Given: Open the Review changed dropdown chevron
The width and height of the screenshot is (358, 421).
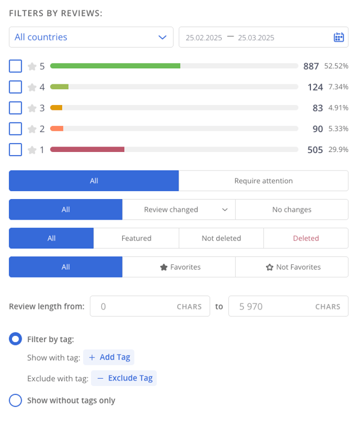Looking at the screenshot, I should point(225,210).
